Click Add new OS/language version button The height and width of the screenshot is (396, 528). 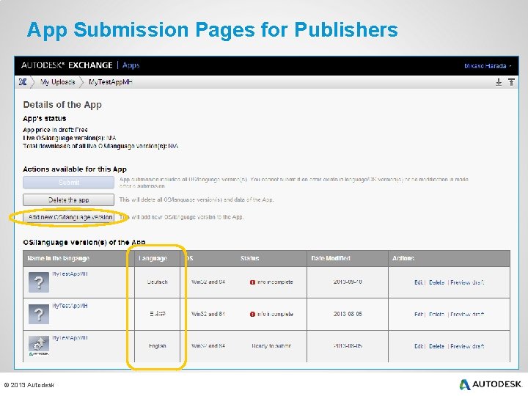pos(70,217)
